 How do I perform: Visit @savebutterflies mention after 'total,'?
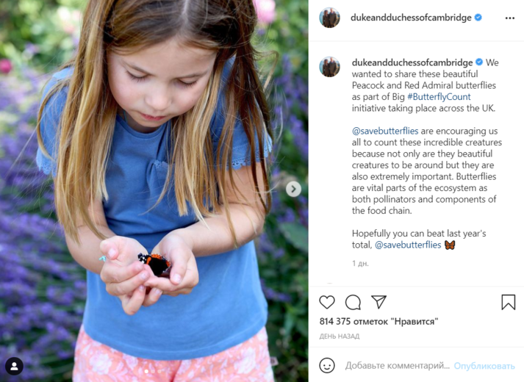408,245
